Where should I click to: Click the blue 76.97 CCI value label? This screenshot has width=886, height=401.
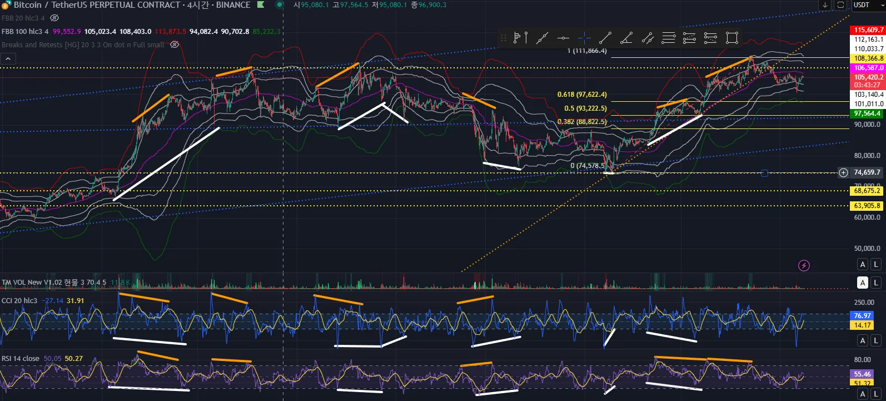862,315
